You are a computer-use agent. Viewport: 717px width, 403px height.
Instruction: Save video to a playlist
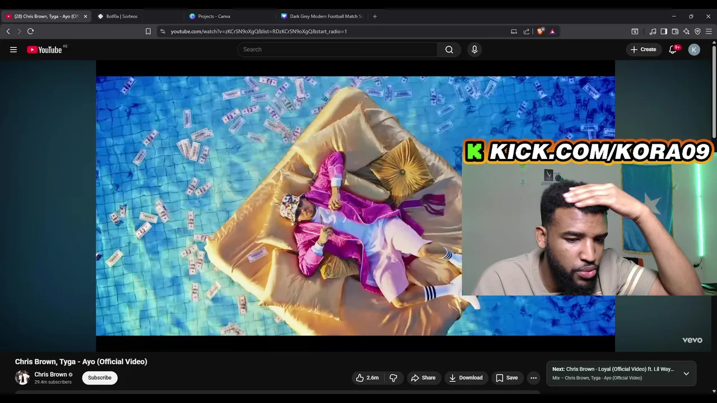[x=507, y=378]
